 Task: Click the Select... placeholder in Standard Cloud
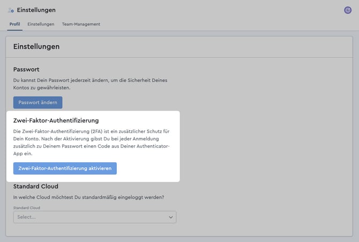tap(27, 217)
